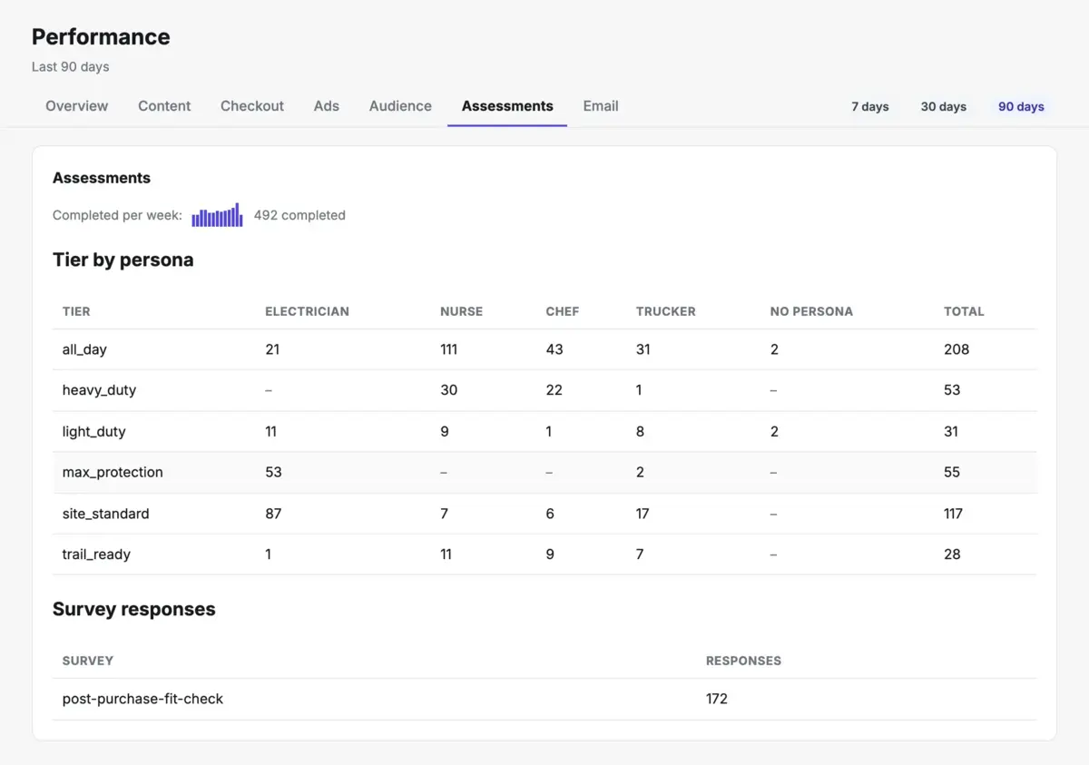Select the Ads tab

coord(327,106)
